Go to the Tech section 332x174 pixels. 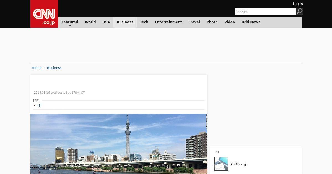coord(144,22)
